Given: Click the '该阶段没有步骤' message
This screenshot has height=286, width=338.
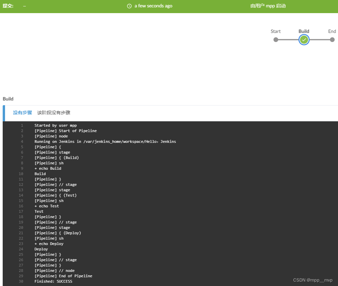Looking at the screenshot, I should (x=54, y=113).
